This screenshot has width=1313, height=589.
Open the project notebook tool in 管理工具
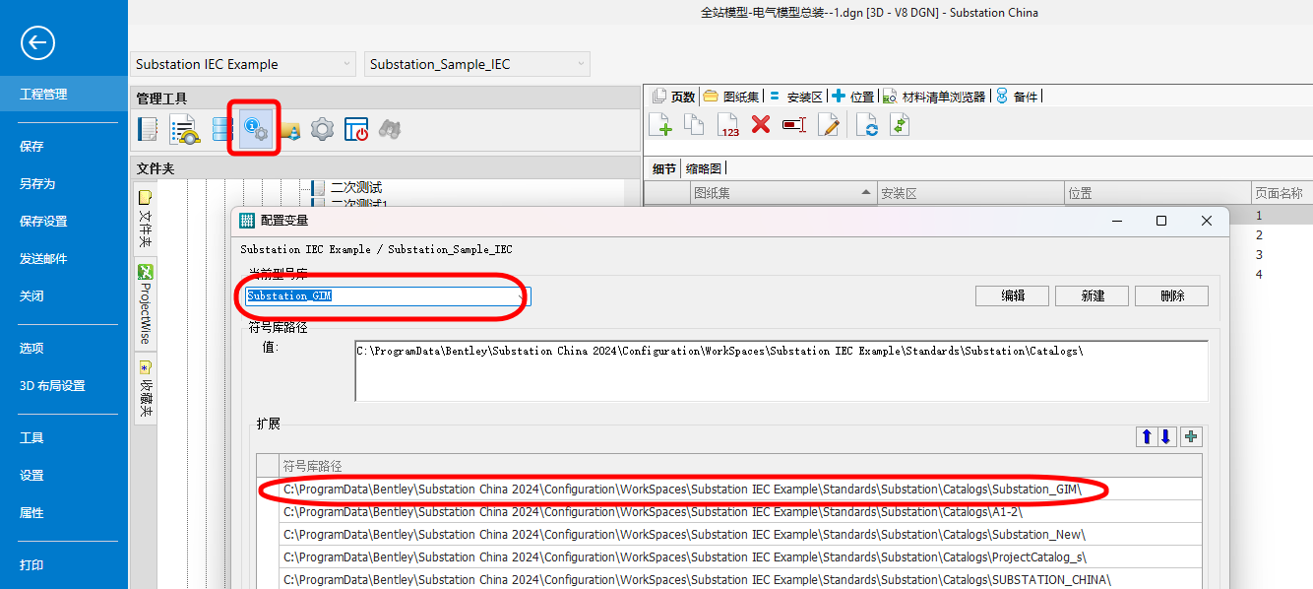pyautogui.click(x=148, y=129)
